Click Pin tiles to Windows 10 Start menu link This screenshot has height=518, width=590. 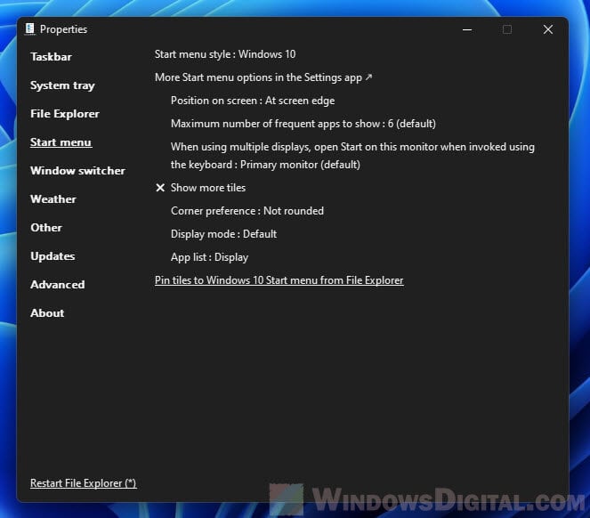(x=279, y=280)
